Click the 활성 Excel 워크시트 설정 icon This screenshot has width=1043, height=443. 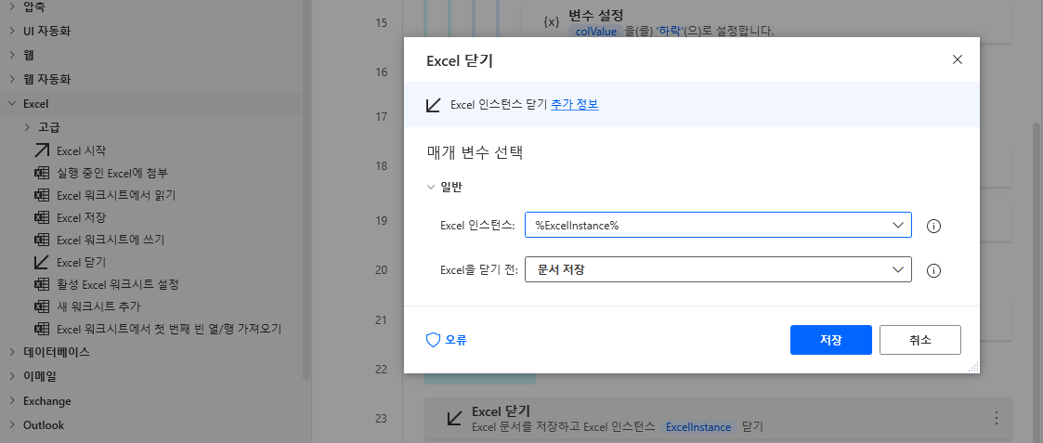[42, 284]
